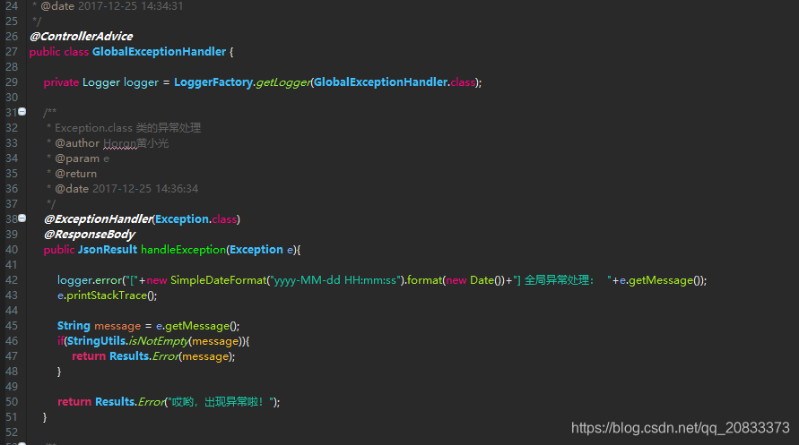Viewport: 799px width, 445px height.
Task: Click the "哎哟，出现异常啦！" string on line 50
Action: pos(221,402)
